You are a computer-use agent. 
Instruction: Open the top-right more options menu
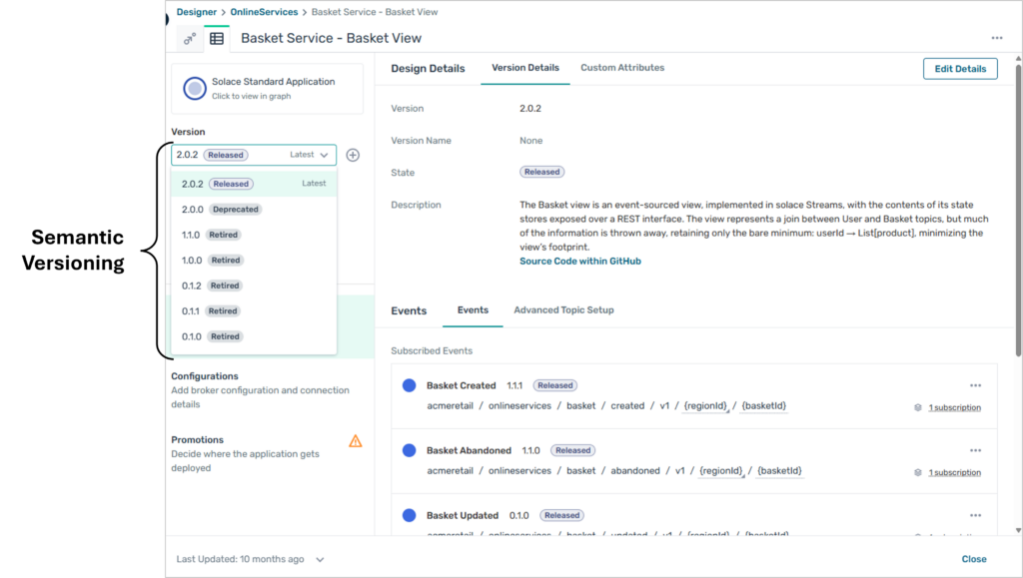[x=996, y=38]
